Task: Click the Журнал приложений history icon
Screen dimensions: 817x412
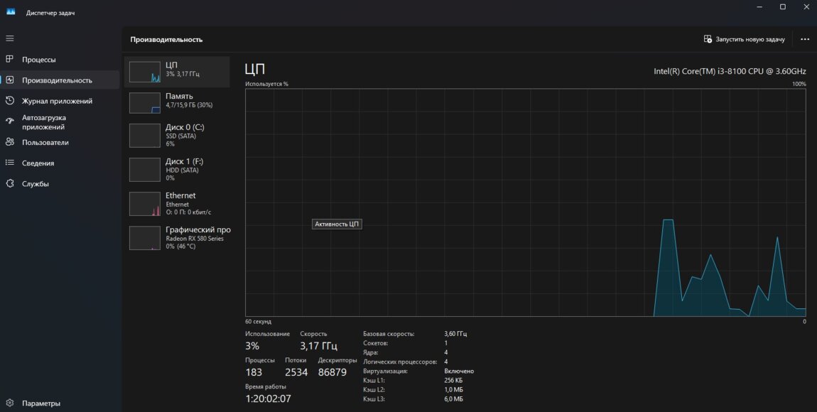Action: 10,101
